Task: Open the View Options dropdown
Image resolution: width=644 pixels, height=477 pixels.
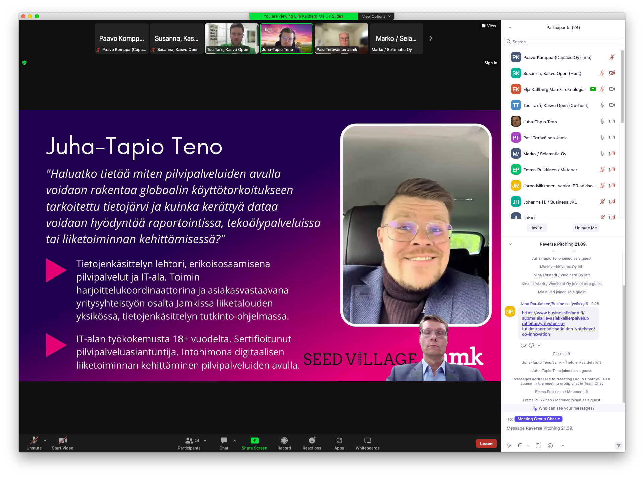Action: pyautogui.click(x=376, y=16)
